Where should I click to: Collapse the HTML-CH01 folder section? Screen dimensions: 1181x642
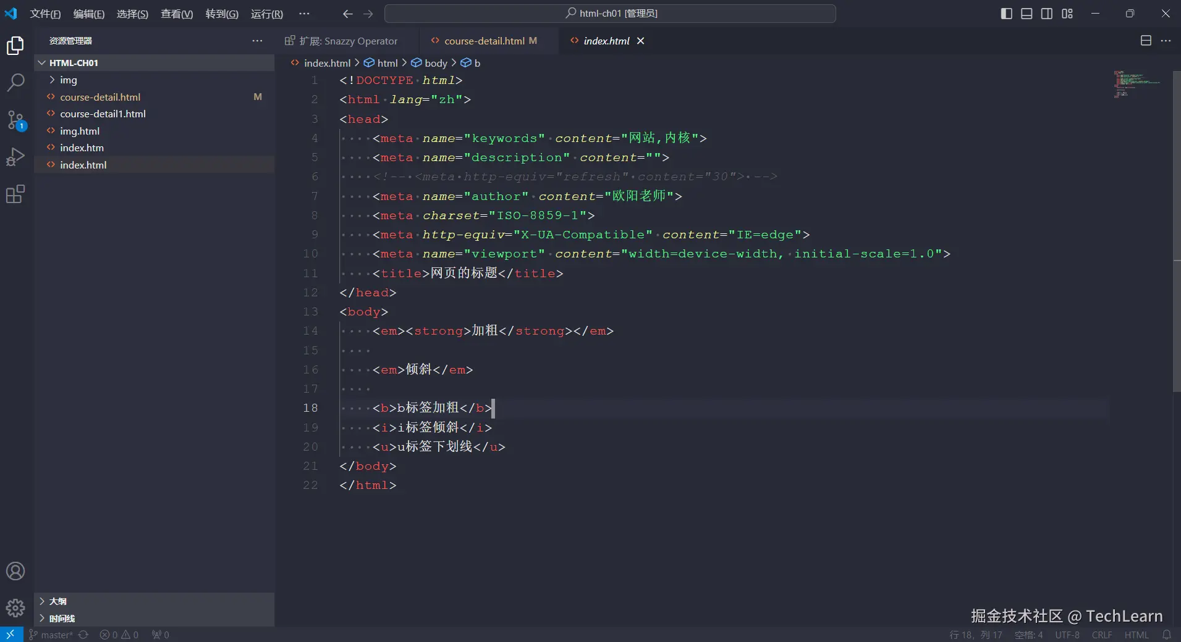tap(155, 63)
